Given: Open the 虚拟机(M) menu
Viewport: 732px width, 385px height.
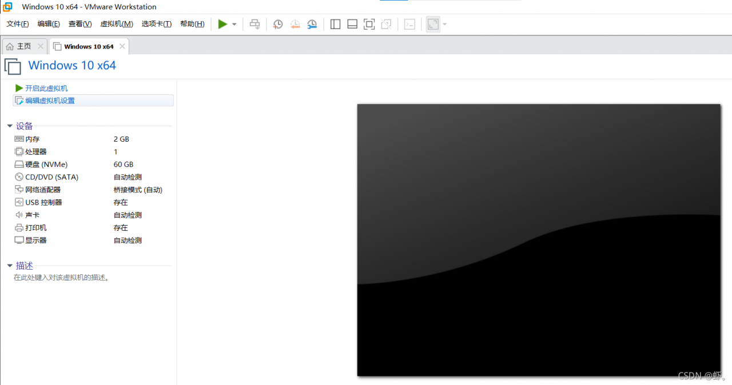Looking at the screenshot, I should (116, 24).
